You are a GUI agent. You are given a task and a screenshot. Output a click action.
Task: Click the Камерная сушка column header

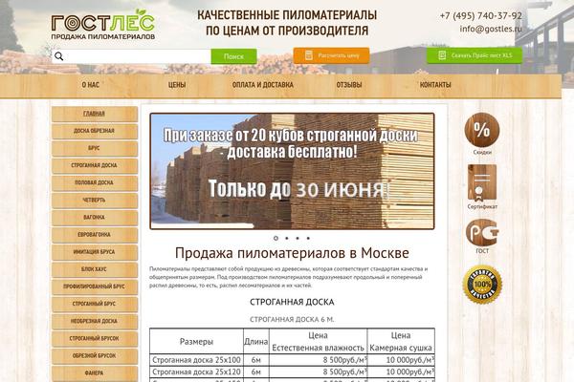(401, 342)
